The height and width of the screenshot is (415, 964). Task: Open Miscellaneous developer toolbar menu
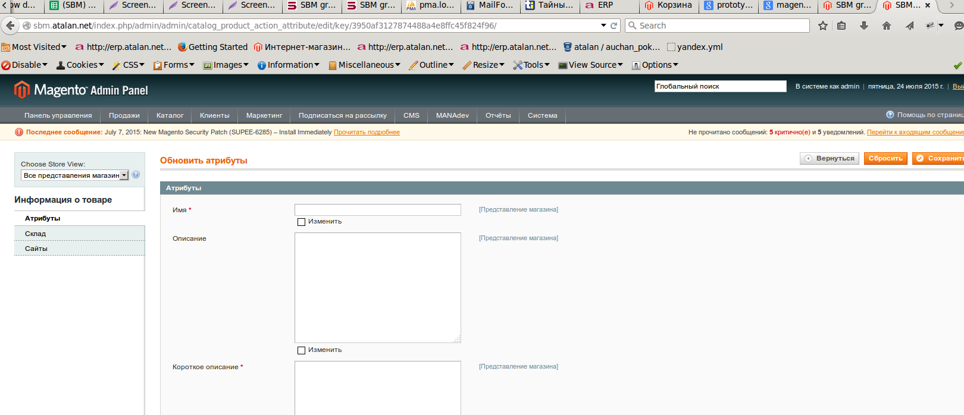click(365, 65)
